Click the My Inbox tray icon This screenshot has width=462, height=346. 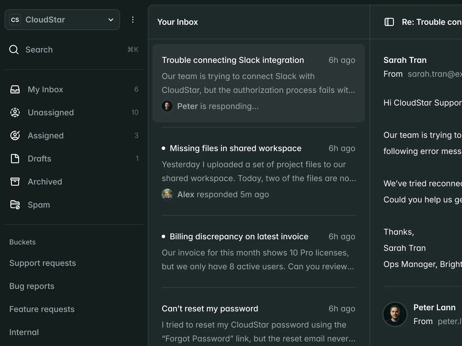(x=15, y=89)
